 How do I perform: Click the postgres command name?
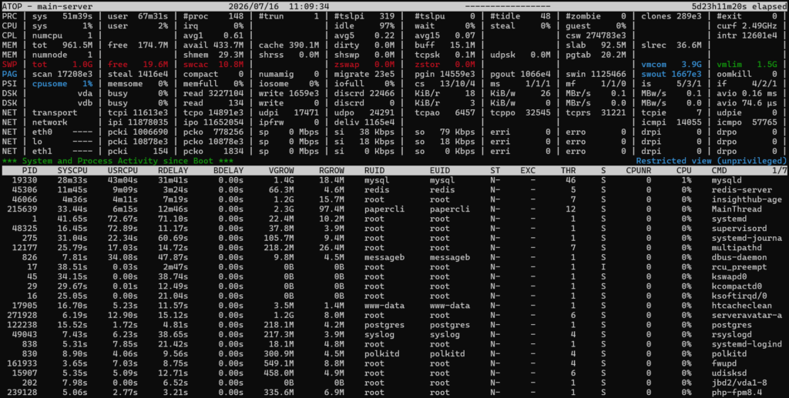[x=732, y=325]
